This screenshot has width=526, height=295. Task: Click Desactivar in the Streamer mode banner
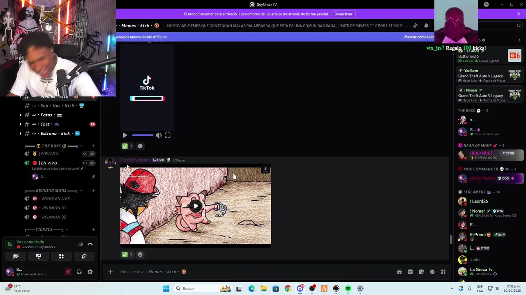pos(343,14)
